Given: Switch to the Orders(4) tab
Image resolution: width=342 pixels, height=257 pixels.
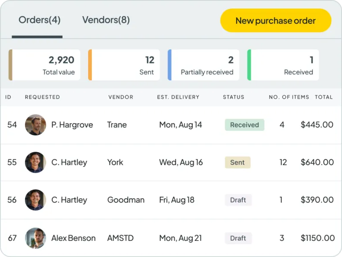Looking at the screenshot, I should [x=39, y=20].
